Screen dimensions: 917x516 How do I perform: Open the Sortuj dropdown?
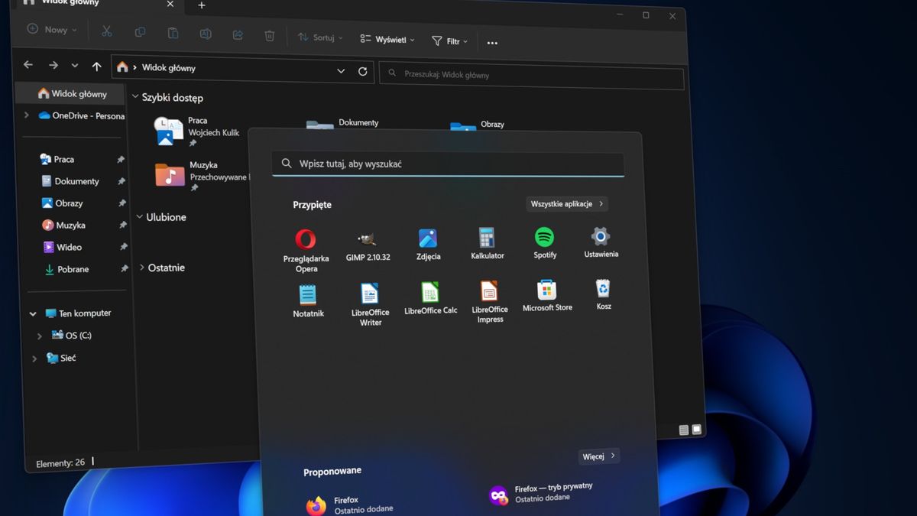coord(320,37)
